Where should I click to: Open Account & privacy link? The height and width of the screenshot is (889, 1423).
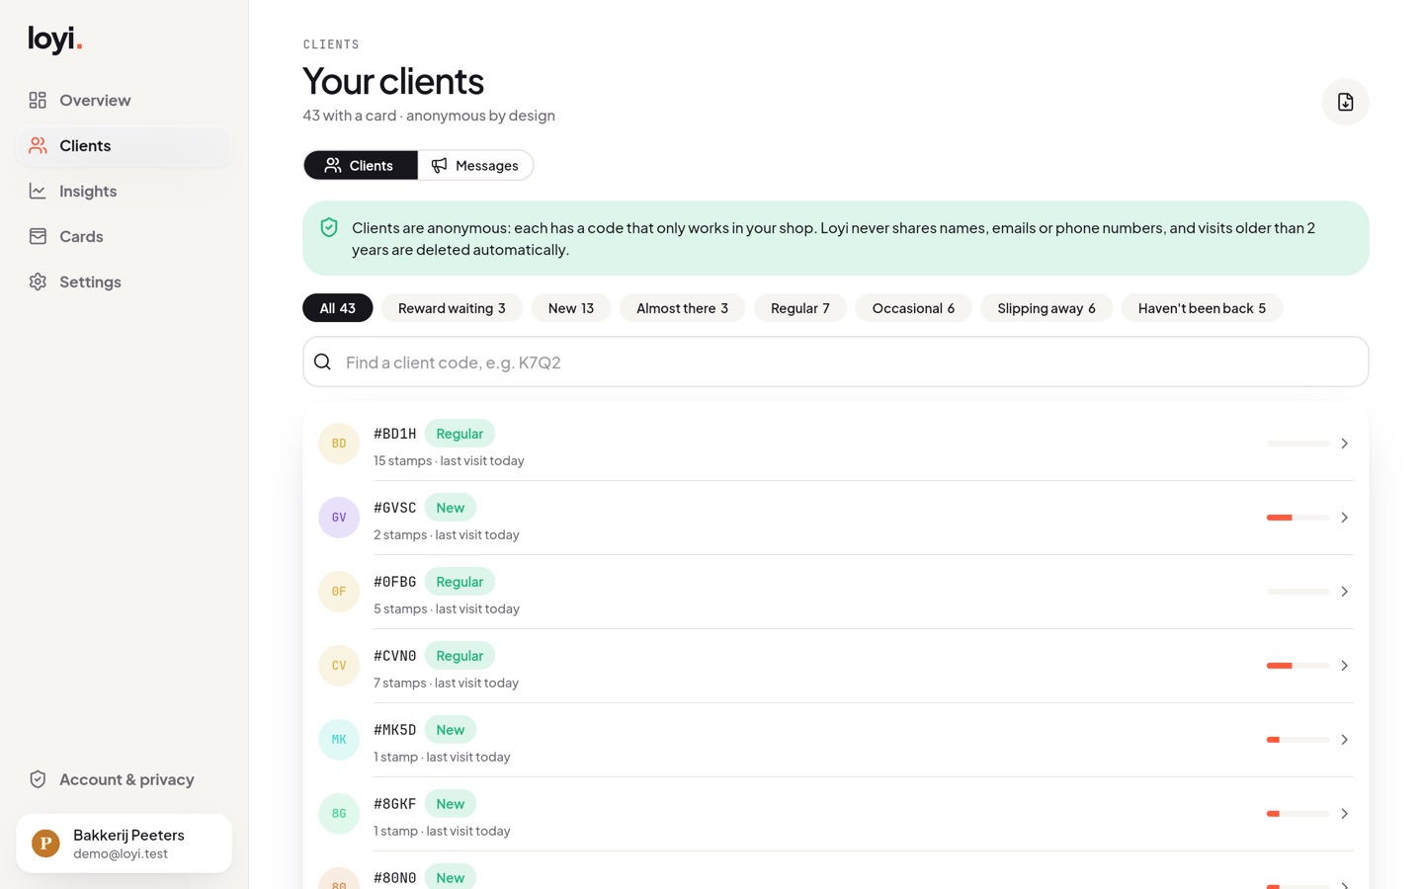(124, 779)
